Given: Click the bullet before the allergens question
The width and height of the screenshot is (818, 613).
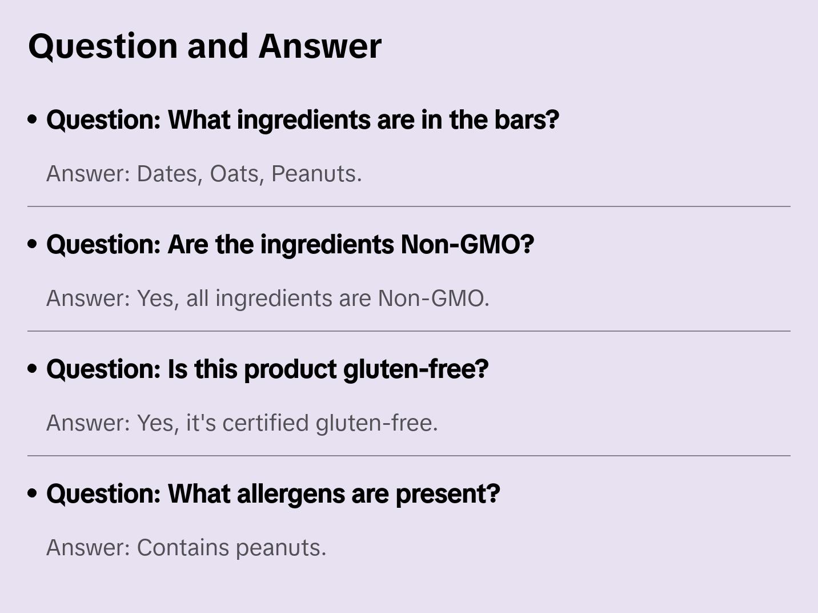Looking at the screenshot, I should coord(33,493).
